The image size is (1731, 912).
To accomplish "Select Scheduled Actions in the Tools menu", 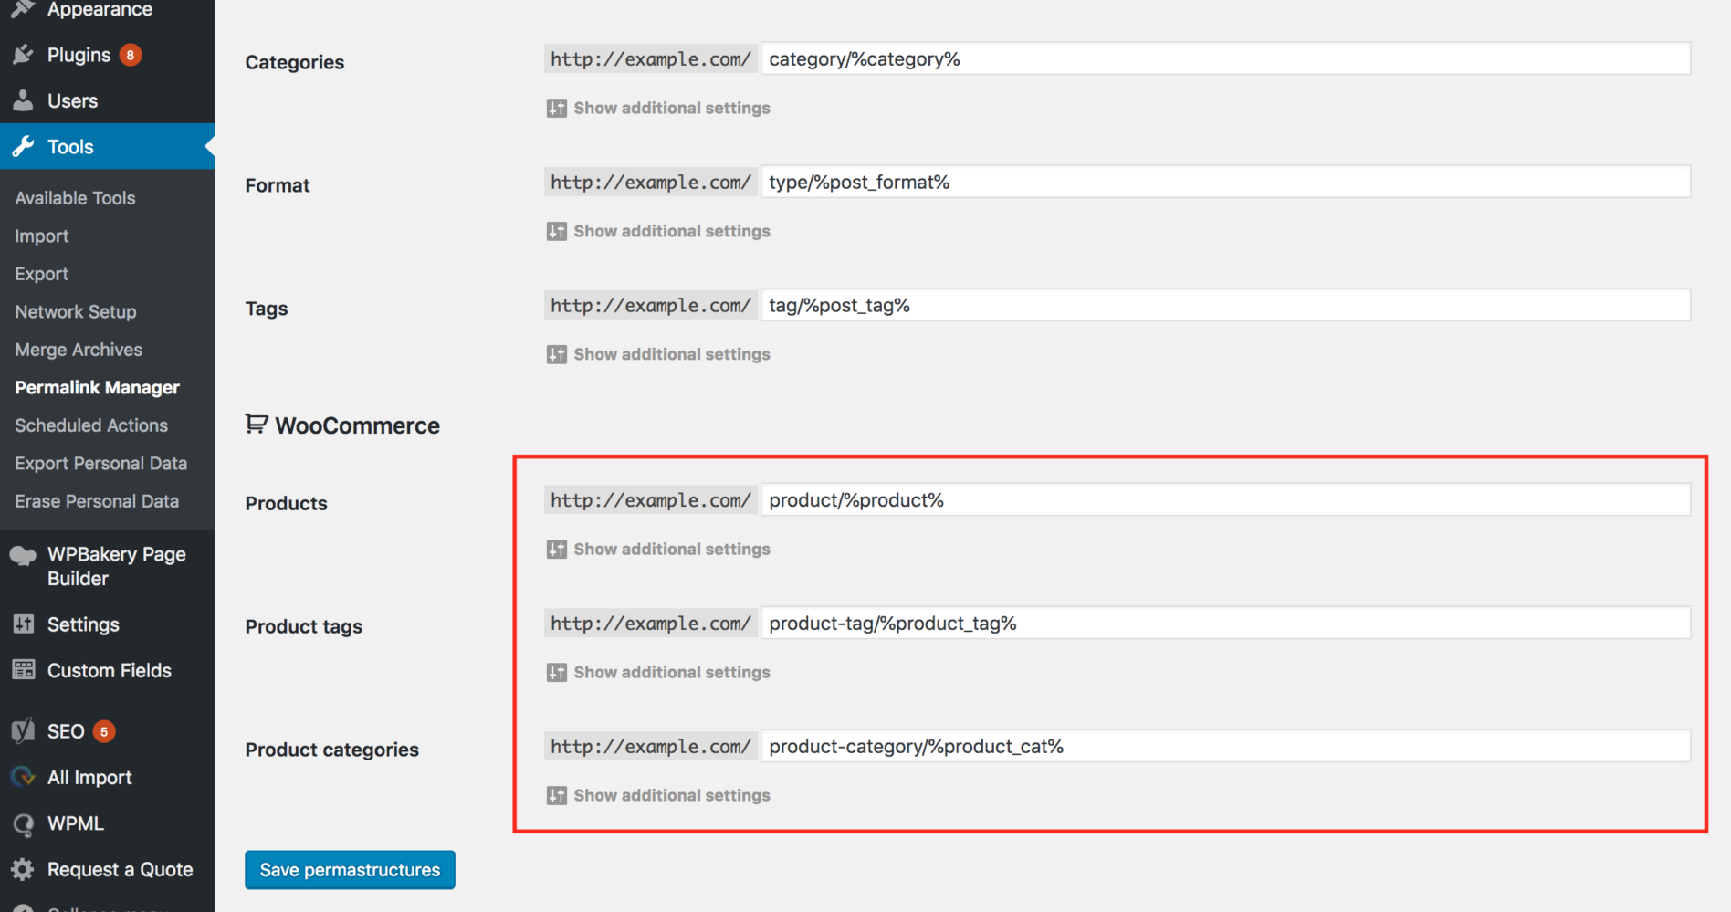I will point(91,425).
